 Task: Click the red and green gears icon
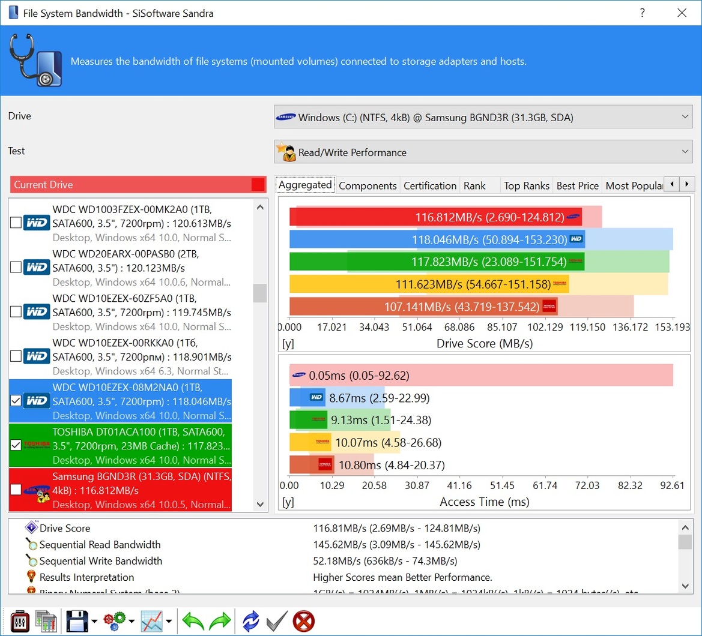(115, 621)
